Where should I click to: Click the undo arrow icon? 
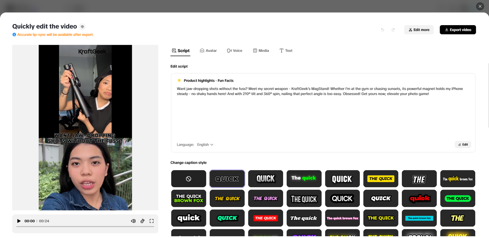[382, 29]
